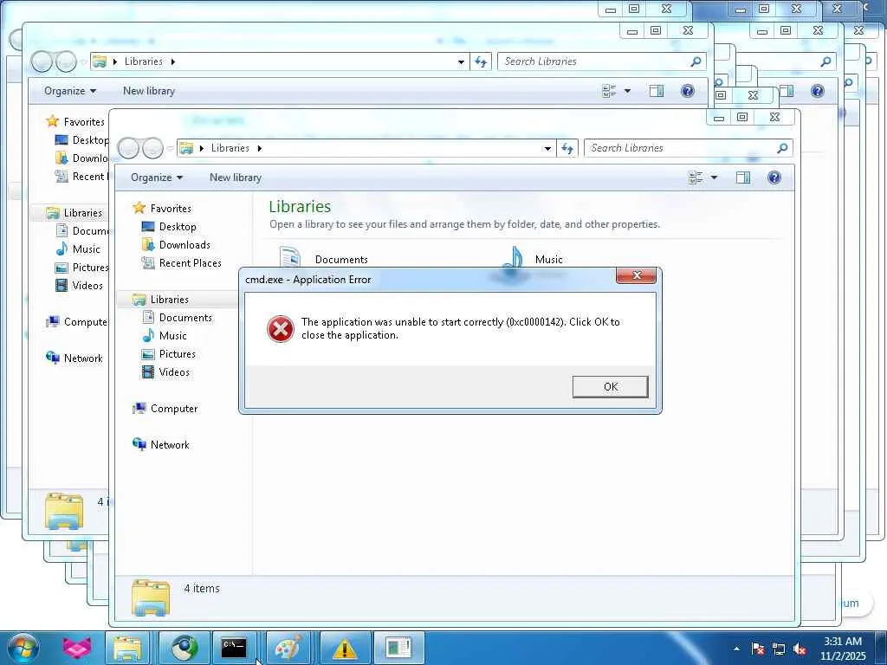887x665 pixels.
Task: Click Search Libraries field in front window
Action: point(688,148)
